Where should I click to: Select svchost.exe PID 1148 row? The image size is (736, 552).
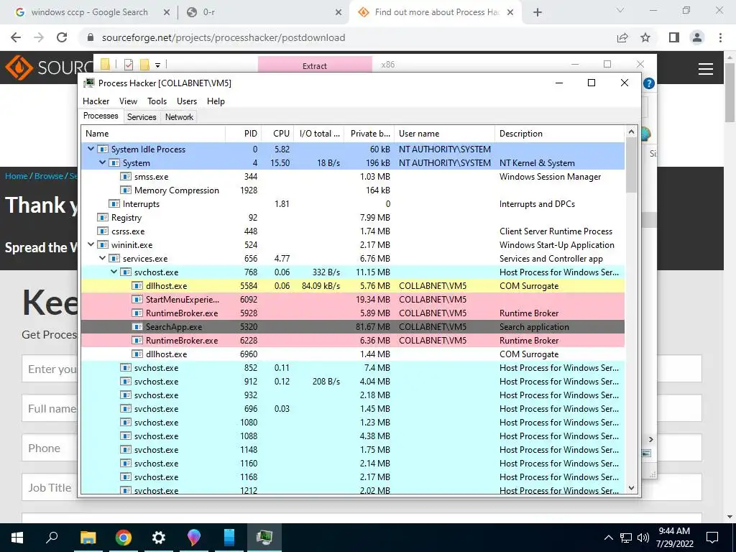(352, 450)
